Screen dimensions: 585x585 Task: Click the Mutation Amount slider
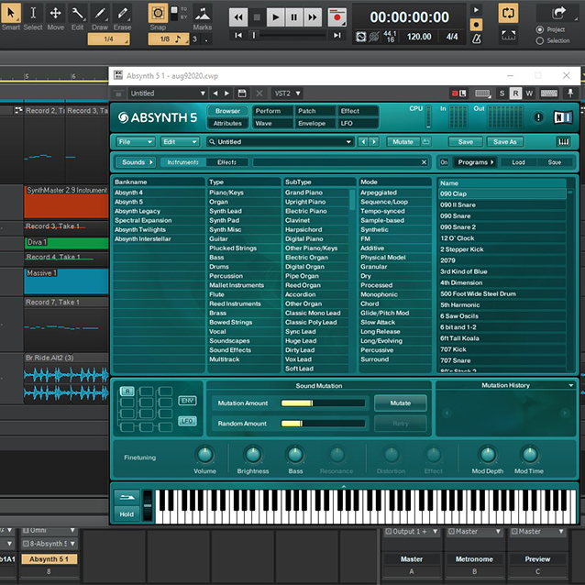click(321, 403)
